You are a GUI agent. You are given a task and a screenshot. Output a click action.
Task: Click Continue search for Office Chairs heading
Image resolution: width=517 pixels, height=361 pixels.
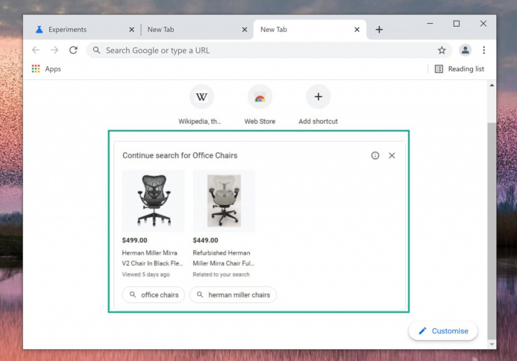pyautogui.click(x=180, y=156)
